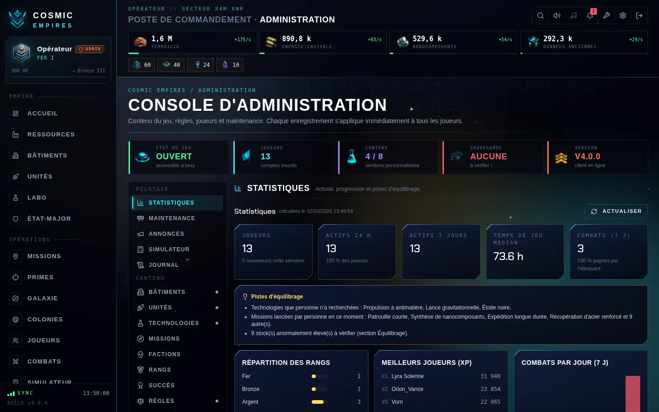Open notifications bell with badge

click(x=590, y=16)
